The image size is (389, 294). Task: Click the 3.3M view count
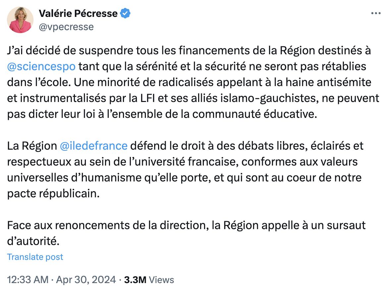[135, 280]
